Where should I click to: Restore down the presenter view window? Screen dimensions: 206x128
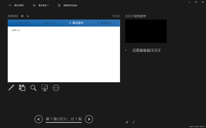tap(196, 2)
